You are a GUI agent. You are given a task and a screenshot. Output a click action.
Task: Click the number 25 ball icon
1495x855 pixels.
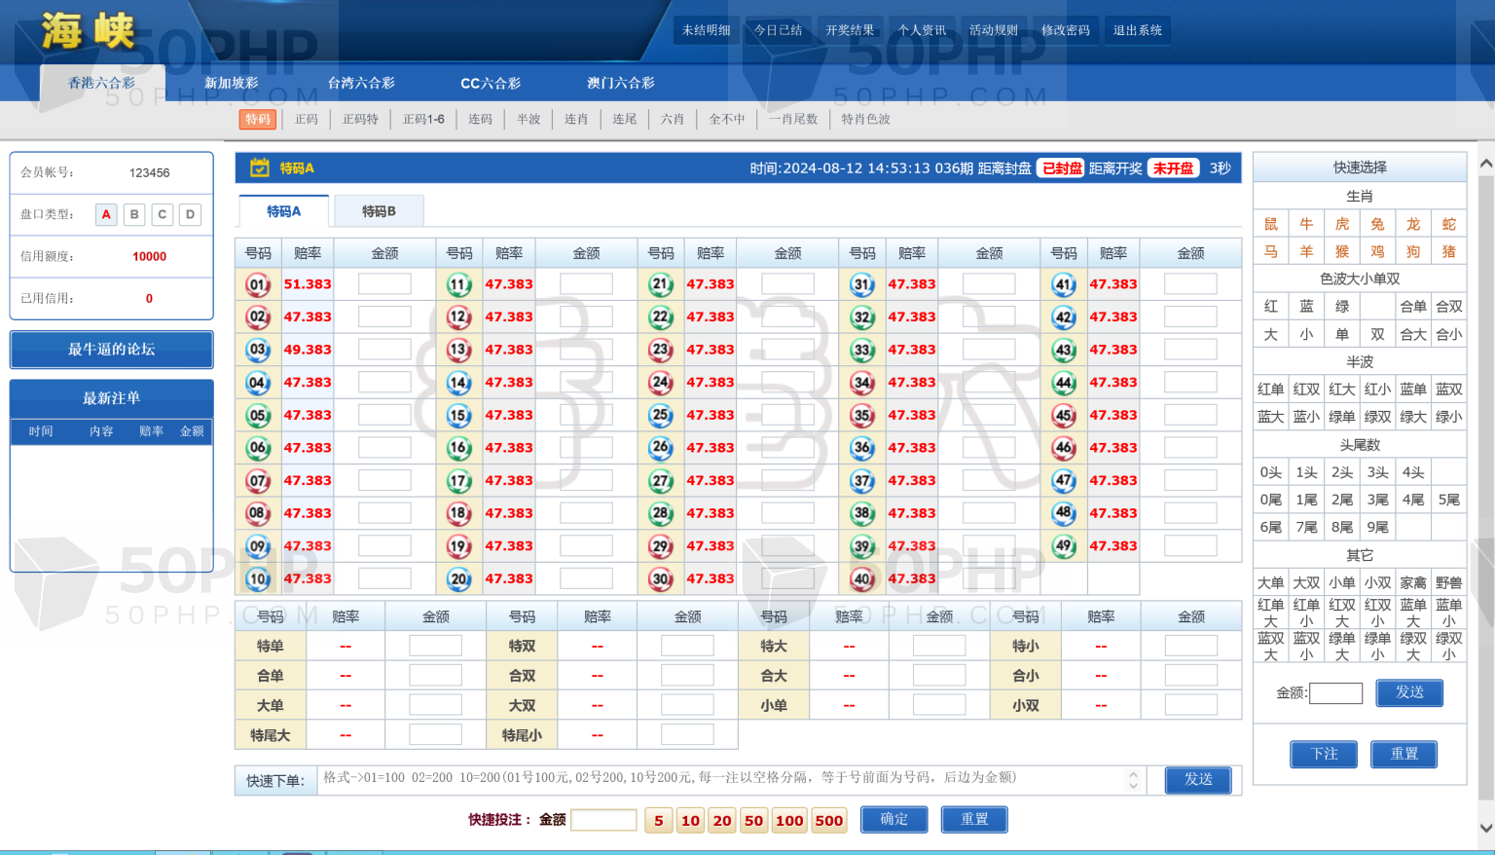coord(661,415)
